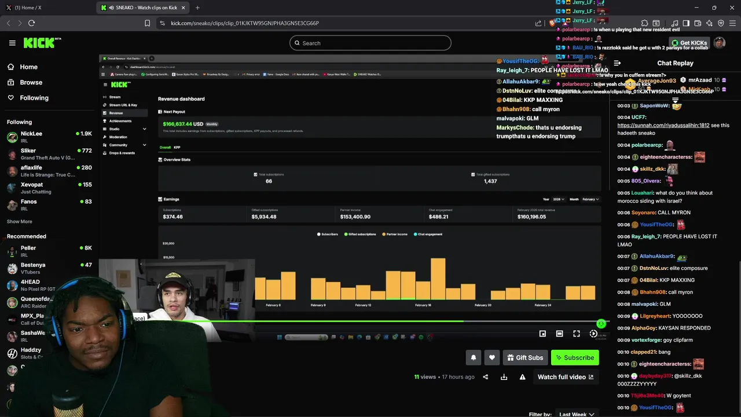Switch the clip to theater mode
Viewport: 741px width, 417px height.
click(559, 334)
